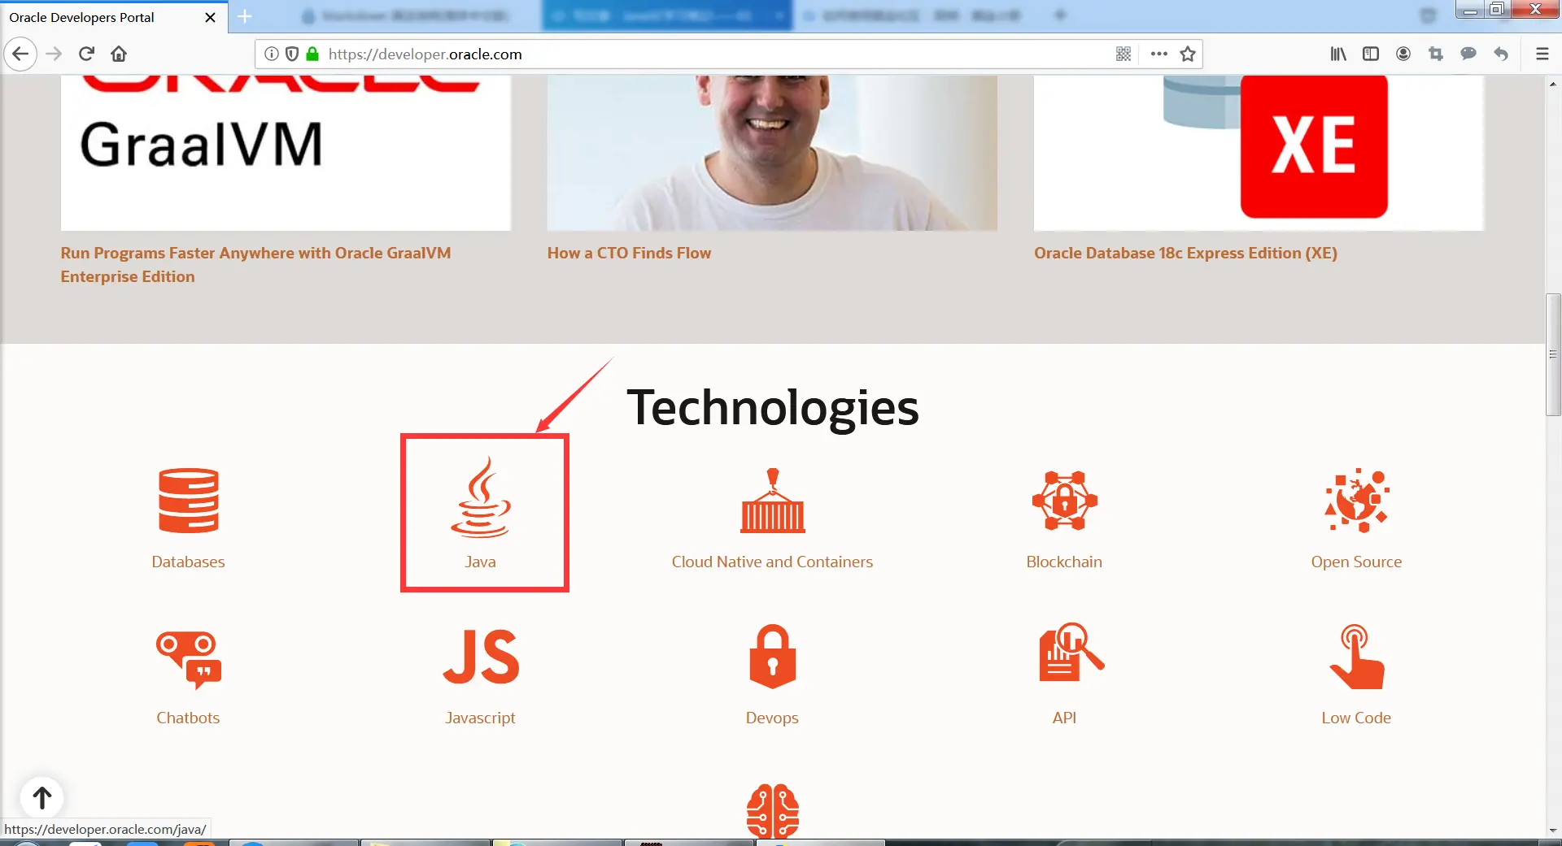Click the GraalVM article thumbnail
The width and height of the screenshot is (1562, 846).
pos(286,153)
